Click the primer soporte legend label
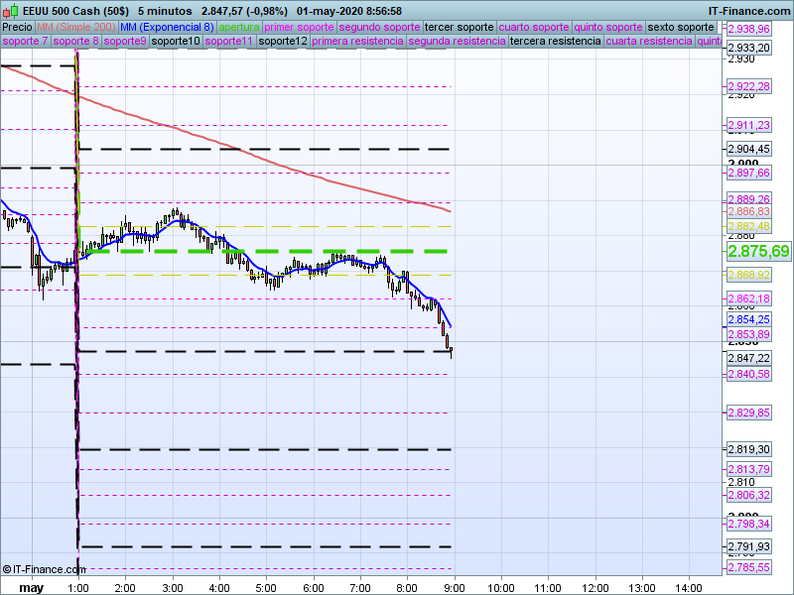This screenshot has height=595, width=794. click(299, 27)
